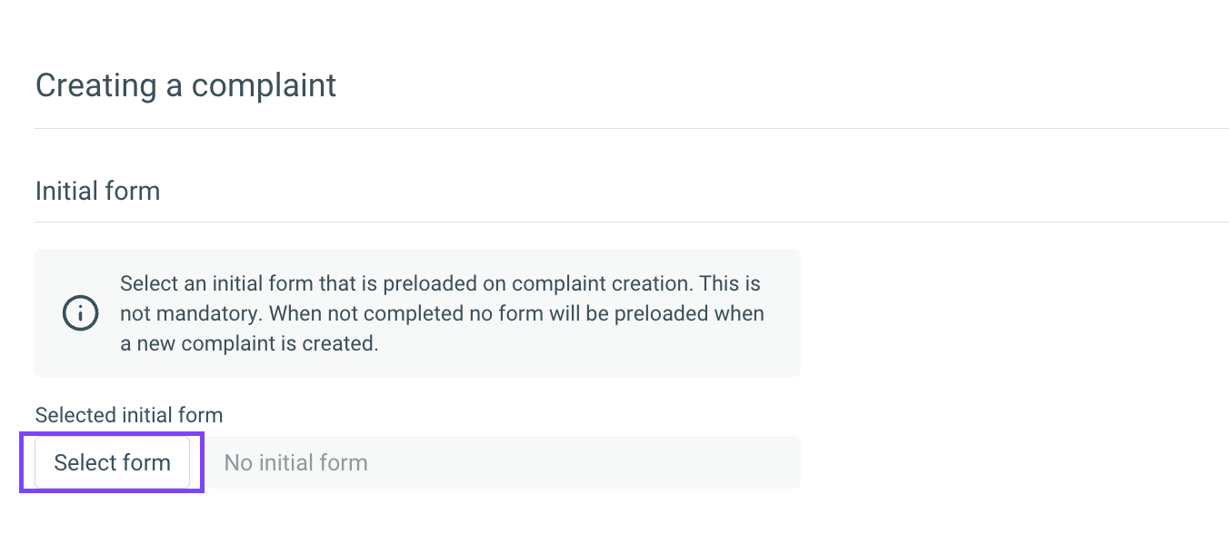Click the Initial form section heading
The image size is (1229, 554).
[97, 191]
